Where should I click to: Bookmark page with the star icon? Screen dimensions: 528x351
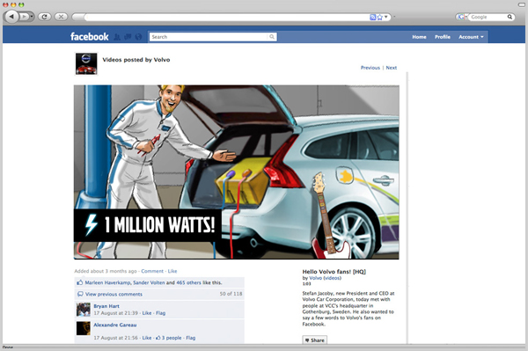click(380, 18)
